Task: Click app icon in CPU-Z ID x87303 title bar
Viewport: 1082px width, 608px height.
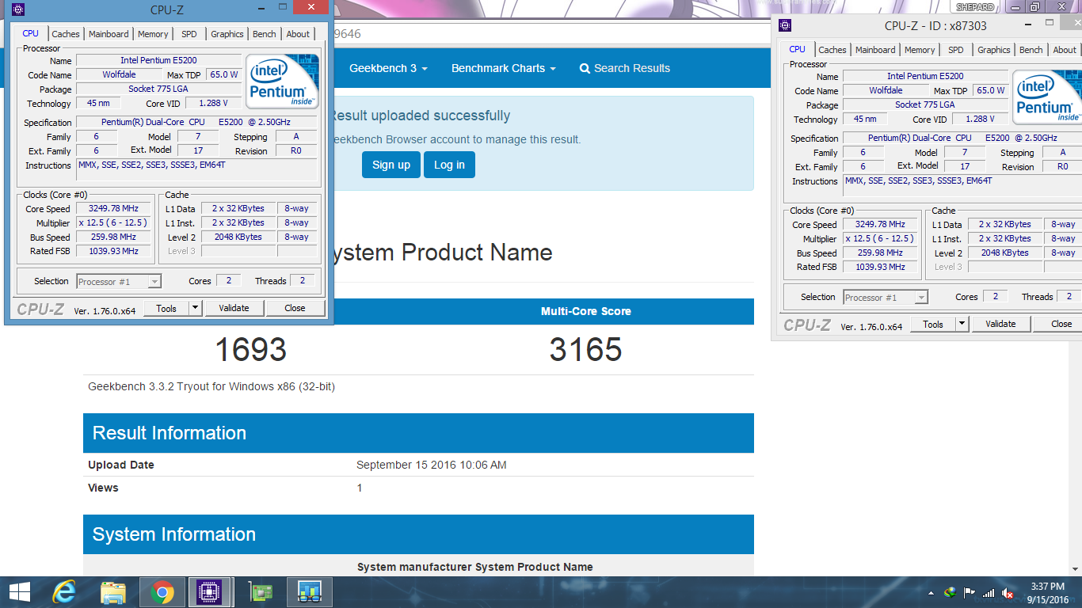Action: (785, 25)
